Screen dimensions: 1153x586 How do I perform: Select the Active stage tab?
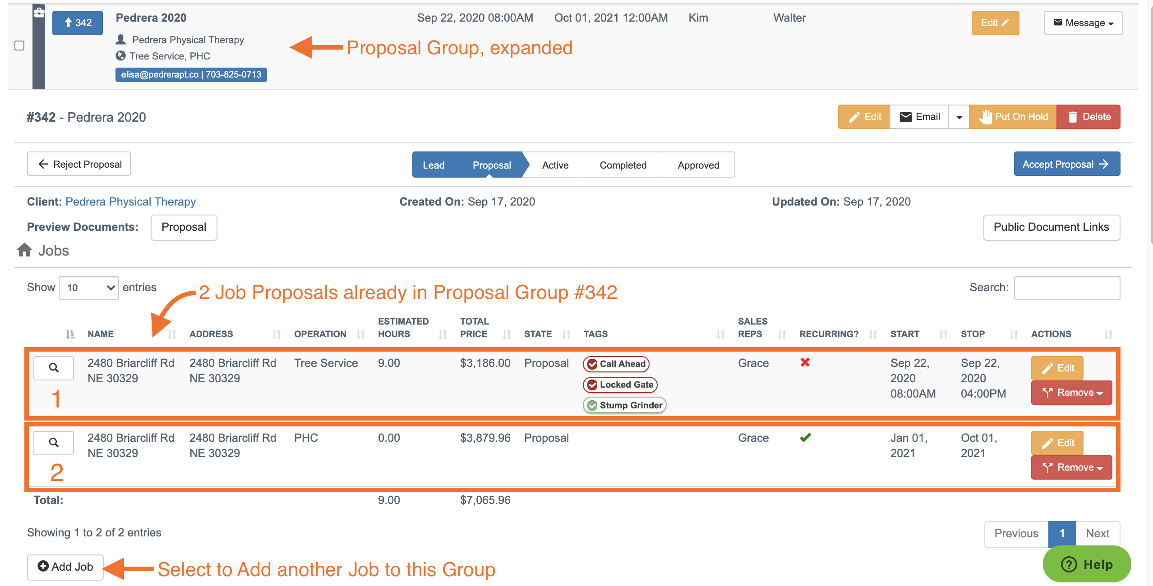tap(555, 165)
